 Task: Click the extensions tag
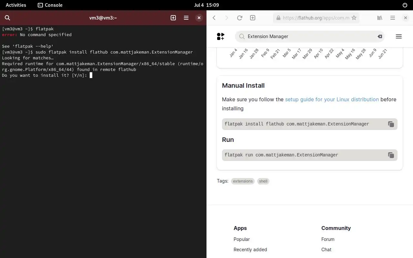pyautogui.click(x=243, y=181)
